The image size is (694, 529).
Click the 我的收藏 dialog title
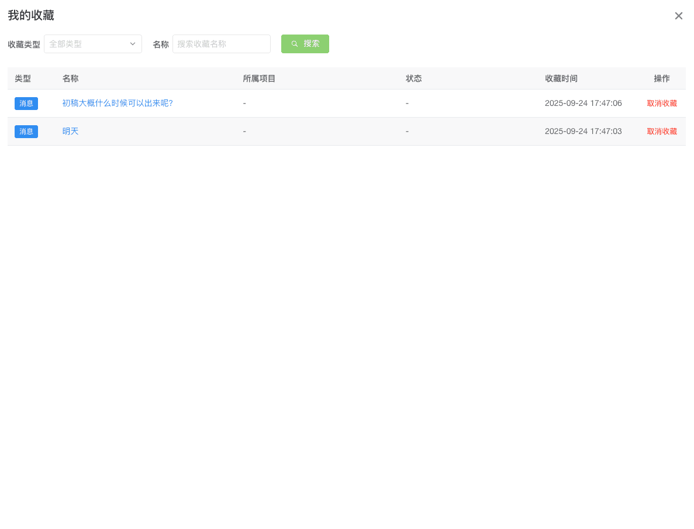[31, 15]
